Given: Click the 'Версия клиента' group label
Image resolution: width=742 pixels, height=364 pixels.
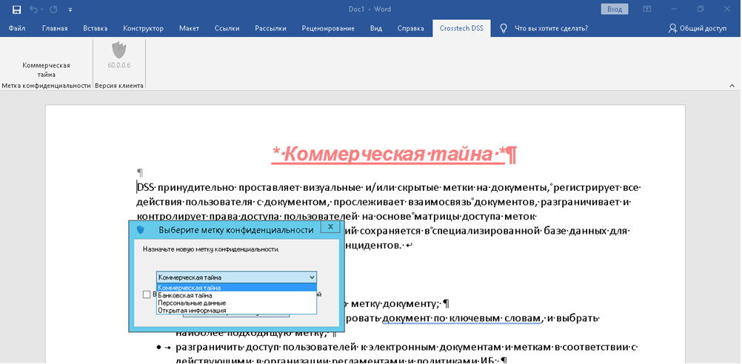Looking at the screenshot, I should [x=118, y=86].
